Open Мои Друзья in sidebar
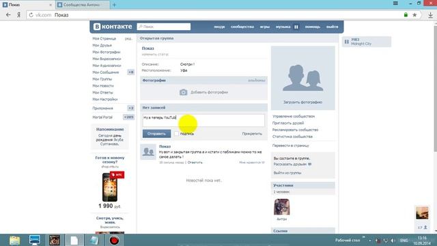The image size is (437, 246). point(102,45)
